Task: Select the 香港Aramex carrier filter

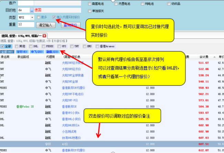Action: tap(98, 46)
